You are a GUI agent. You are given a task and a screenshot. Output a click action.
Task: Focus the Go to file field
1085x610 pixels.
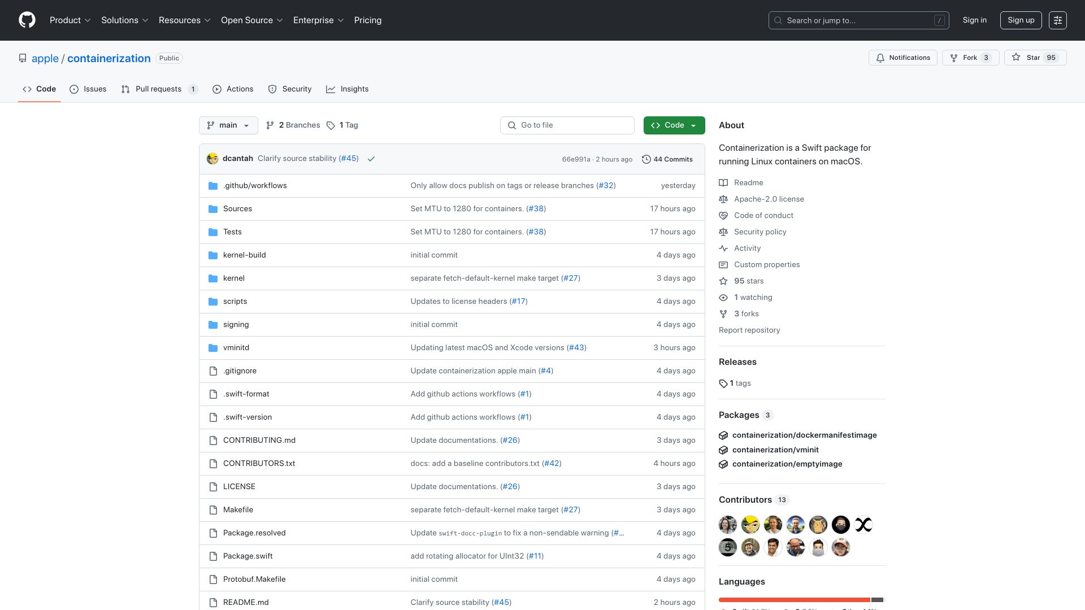567,125
